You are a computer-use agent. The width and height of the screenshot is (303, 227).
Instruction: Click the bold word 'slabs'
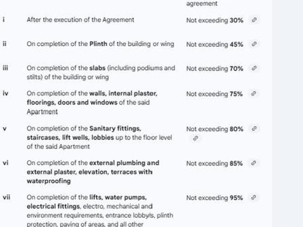click(x=97, y=68)
